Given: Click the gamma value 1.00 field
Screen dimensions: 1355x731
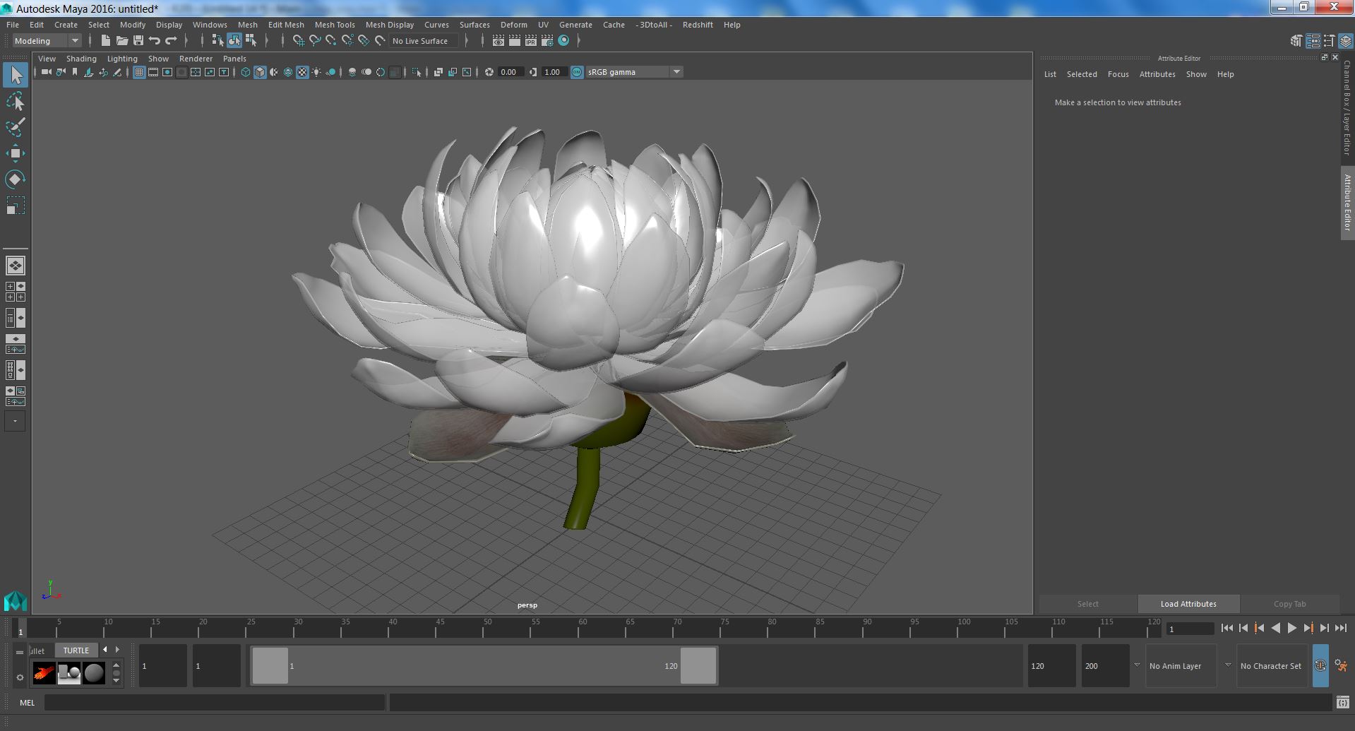Looking at the screenshot, I should click(x=554, y=72).
